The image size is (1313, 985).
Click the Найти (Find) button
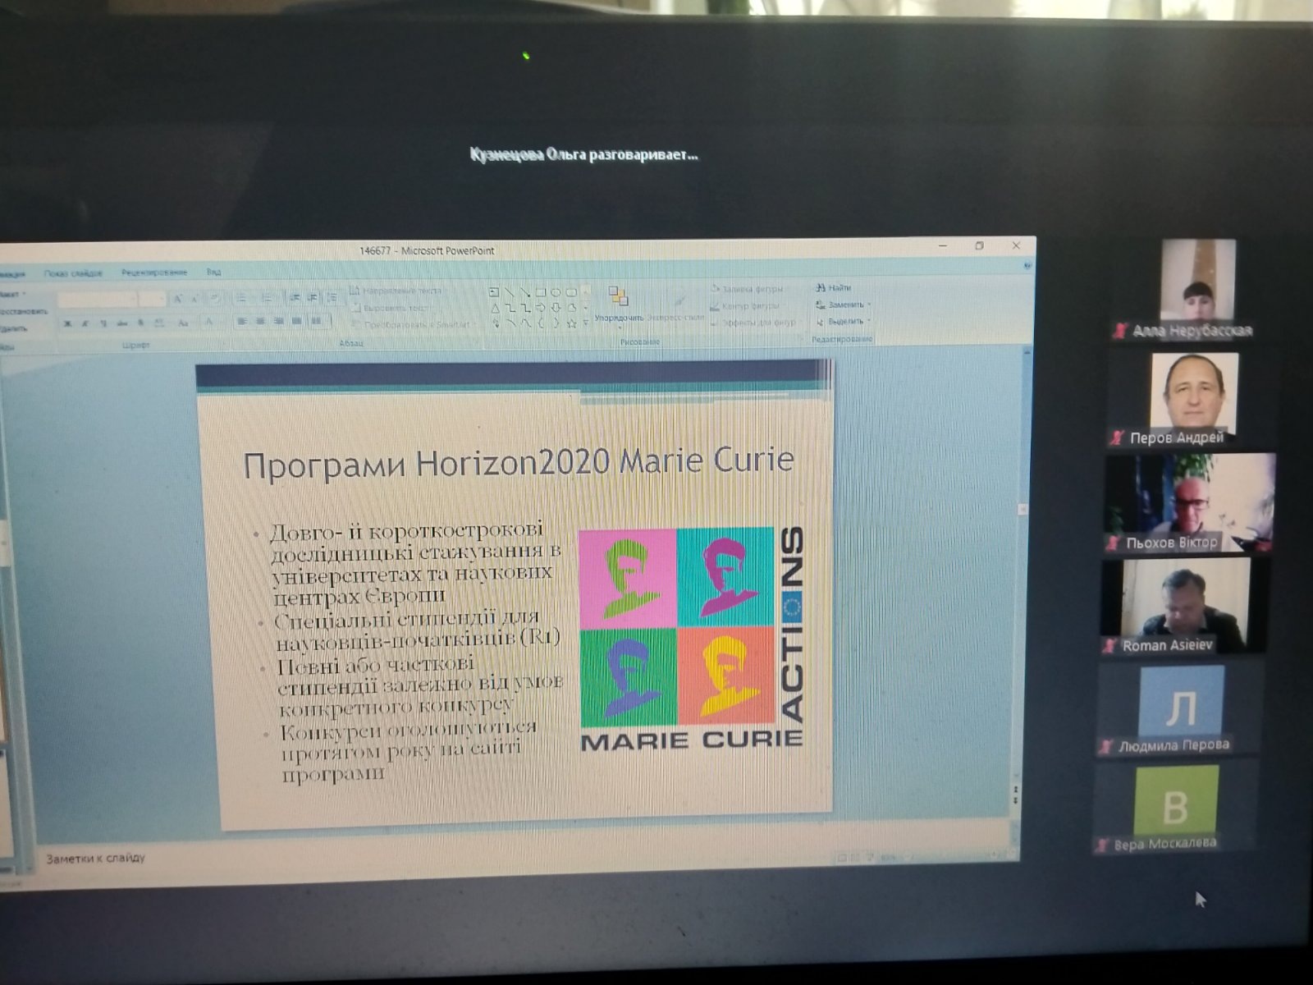click(x=834, y=288)
